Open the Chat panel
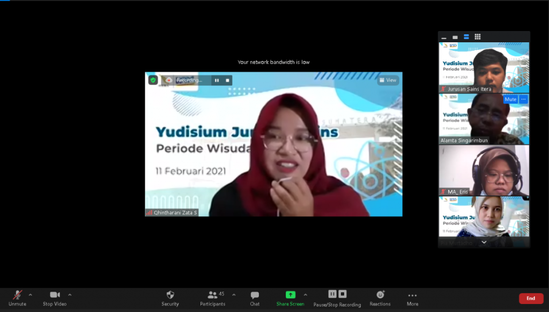Screen dimensions: 549x312 point(255,298)
